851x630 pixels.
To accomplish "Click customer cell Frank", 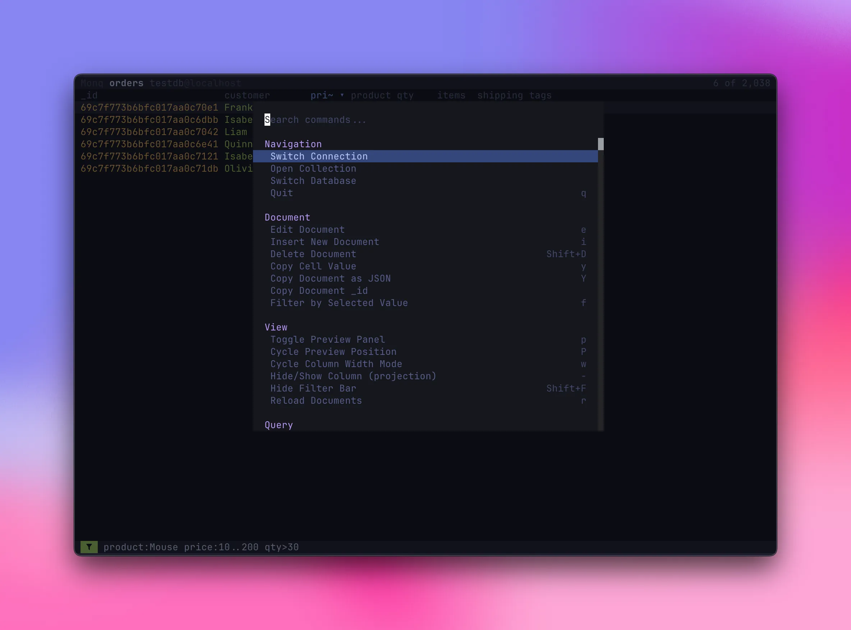I will [x=239, y=107].
